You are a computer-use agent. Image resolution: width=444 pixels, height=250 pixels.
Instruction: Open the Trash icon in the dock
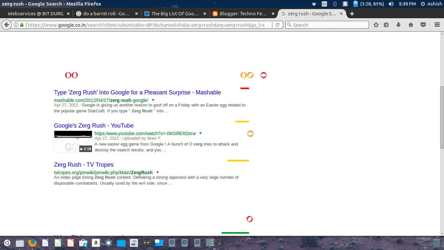pyautogui.click(x=437, y=243)
